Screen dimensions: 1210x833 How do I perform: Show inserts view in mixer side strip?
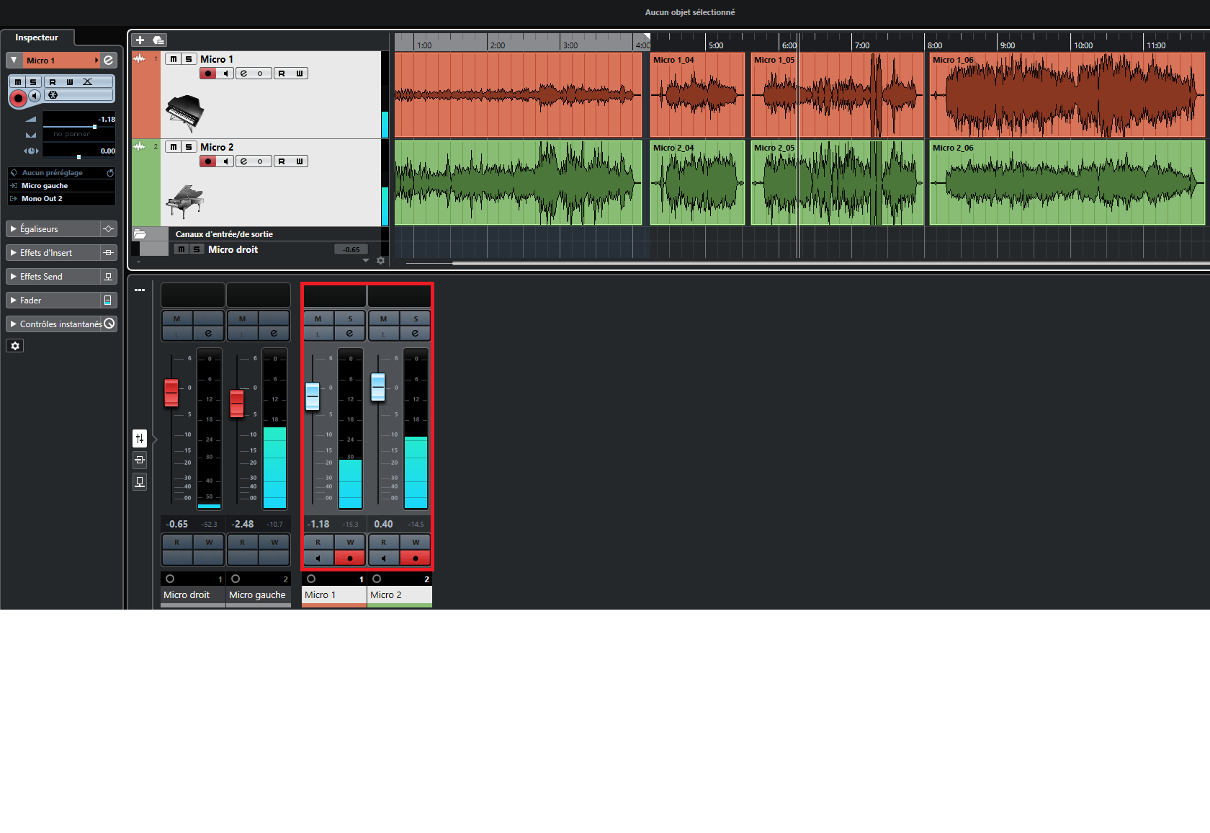tap(140, 460)
